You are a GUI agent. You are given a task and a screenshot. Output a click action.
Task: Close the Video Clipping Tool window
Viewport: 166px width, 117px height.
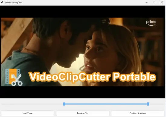tap(162, 2)
